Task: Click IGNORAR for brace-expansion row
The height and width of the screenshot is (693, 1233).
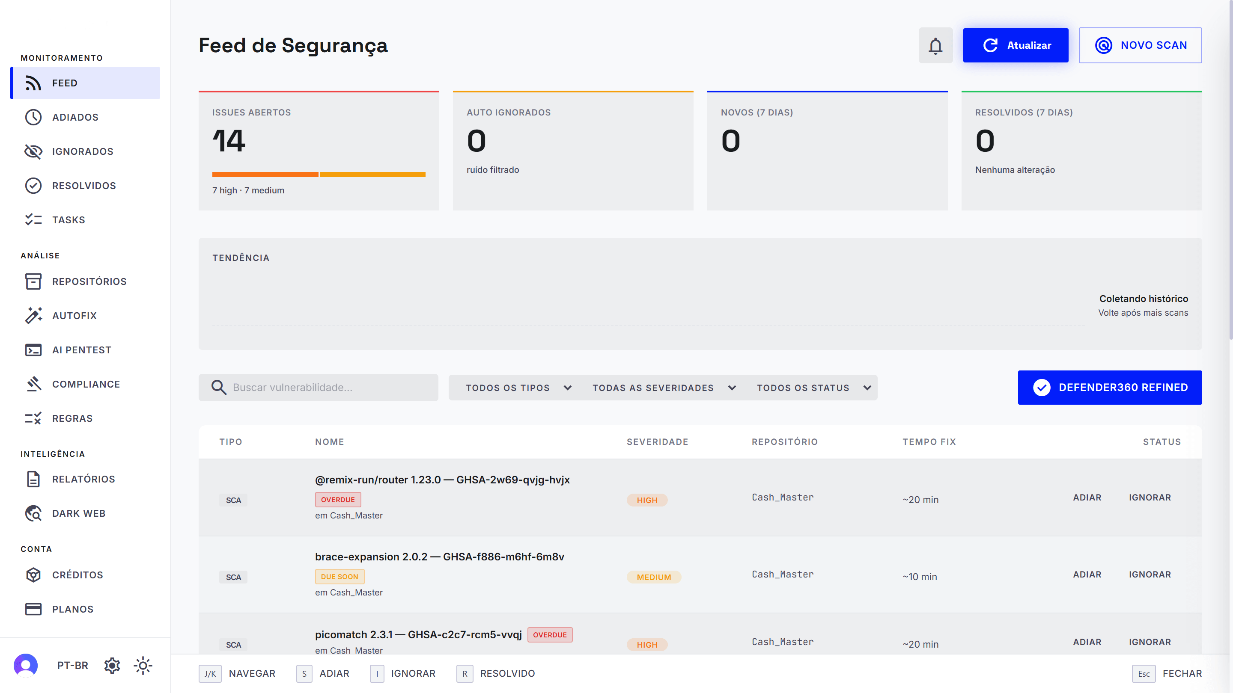Action: pos(1150,575)
